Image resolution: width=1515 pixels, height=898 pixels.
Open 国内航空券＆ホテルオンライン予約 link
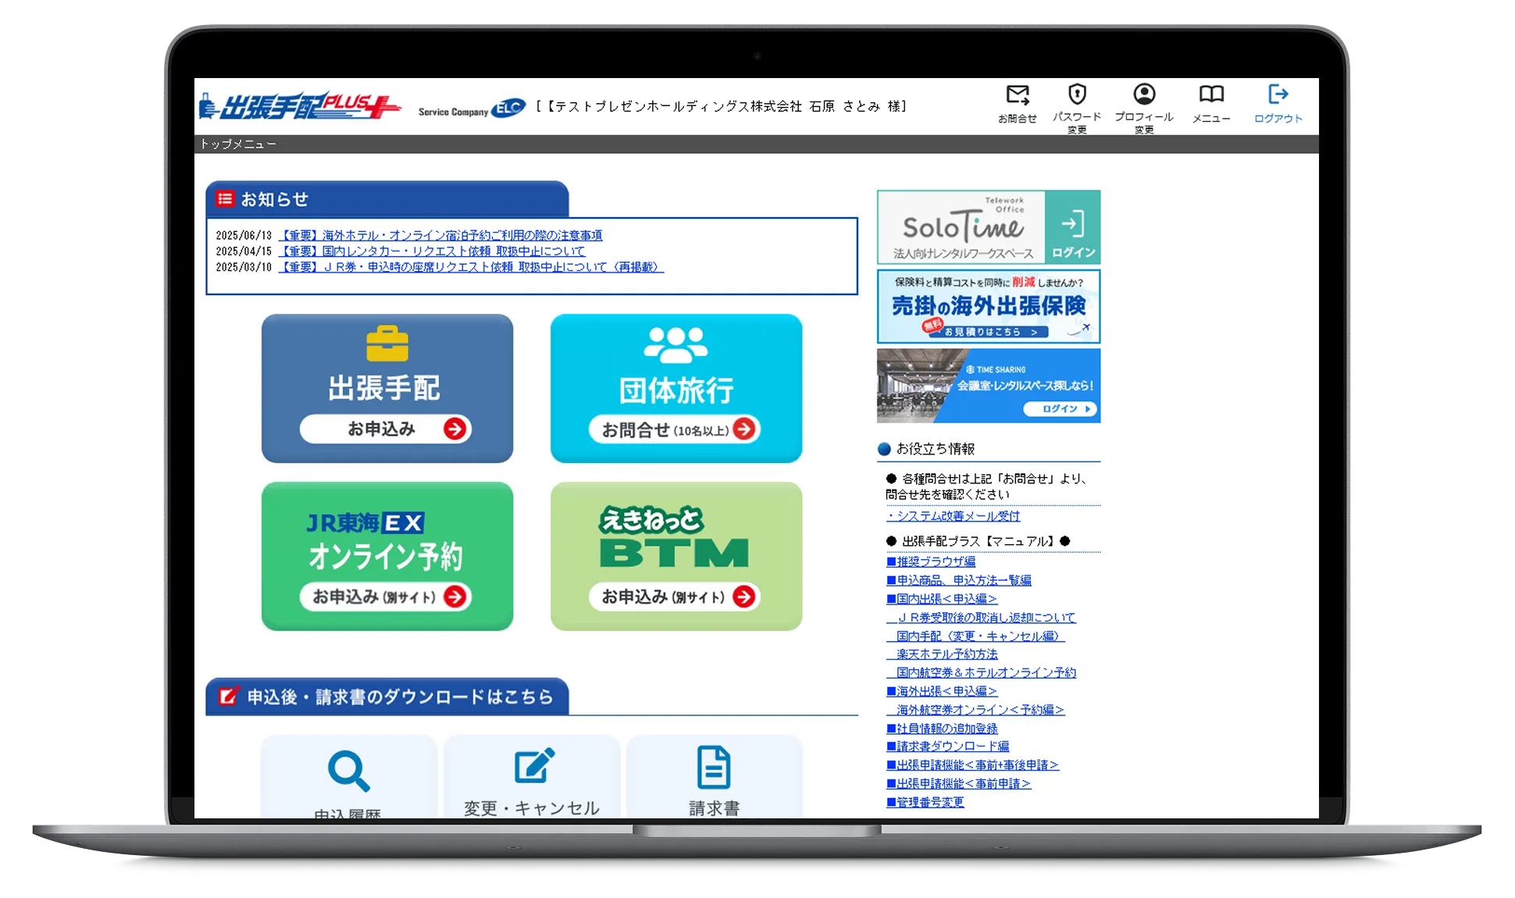[982, 672]
